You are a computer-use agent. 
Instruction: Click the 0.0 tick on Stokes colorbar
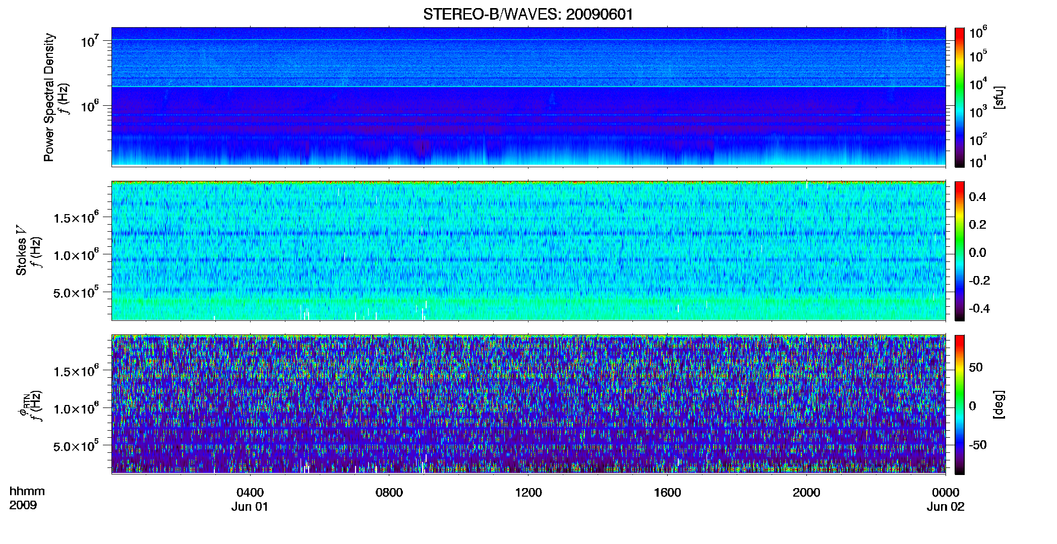(977, 252)
